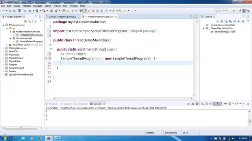The width and height of the screenshot is (252, 141).
Task: Click the line 9 warning marker
Action: coord(46,58)
